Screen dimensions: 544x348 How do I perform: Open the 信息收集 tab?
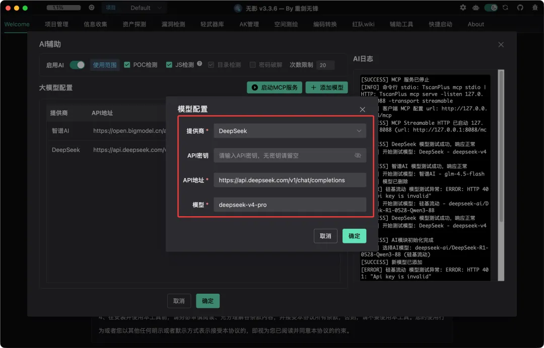[95, 24]
